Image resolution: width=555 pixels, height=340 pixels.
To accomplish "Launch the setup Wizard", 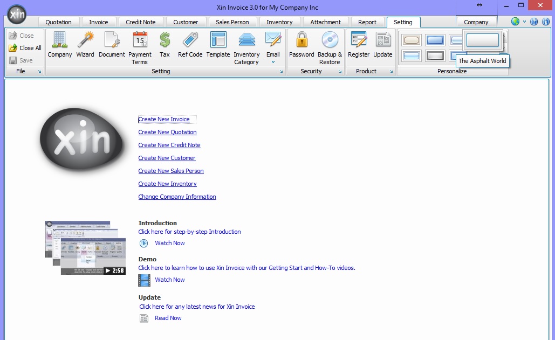I will (x=85, y=44).
